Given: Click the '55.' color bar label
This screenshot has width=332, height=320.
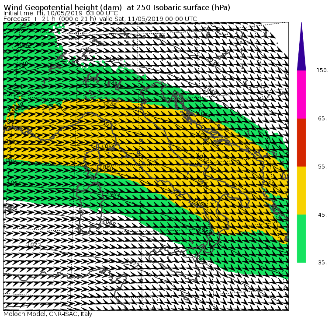Looking at the screenshot, I should pyautogui.click(x=322, y=167).
